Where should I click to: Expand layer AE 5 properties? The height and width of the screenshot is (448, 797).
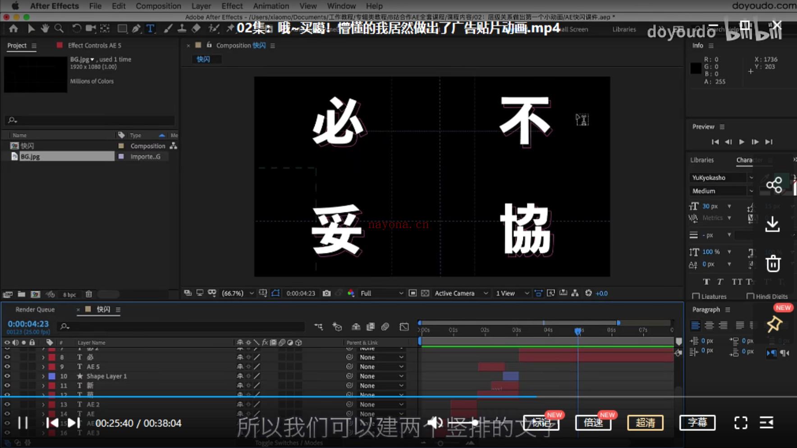point(43,366)
